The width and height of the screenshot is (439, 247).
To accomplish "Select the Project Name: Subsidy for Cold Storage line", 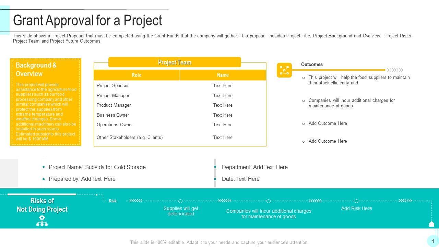I will (97, 167).
